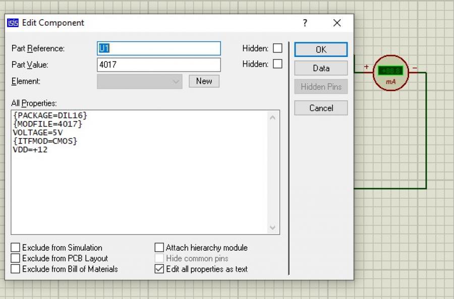454x299 pixels.
Task: Enable Exclude from Simulation
Action: point(16,248)
